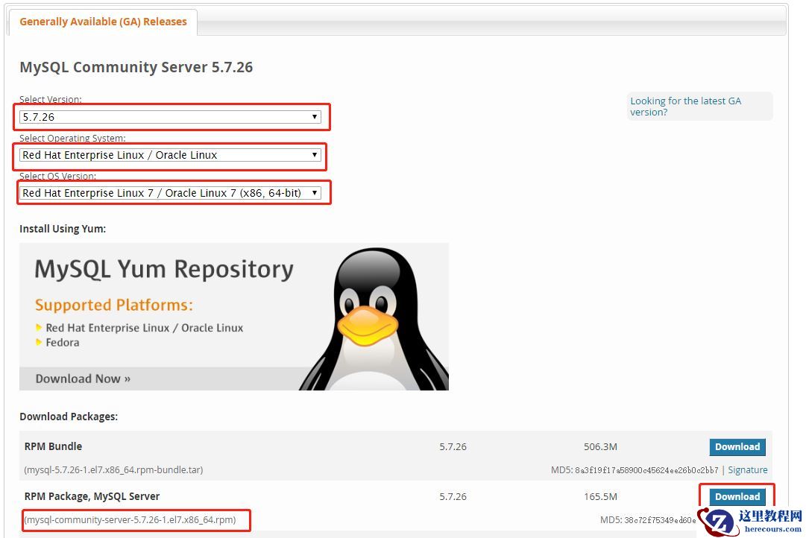This screenshot has width=806, height=538.
Task: Click the RPM Bundle row title
Action: (x=53, y=446)
